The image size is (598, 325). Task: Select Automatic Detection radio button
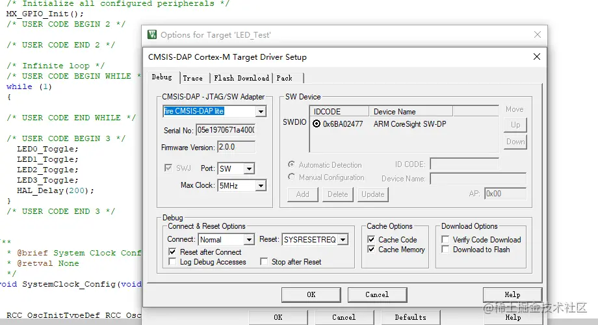point(291,164)
